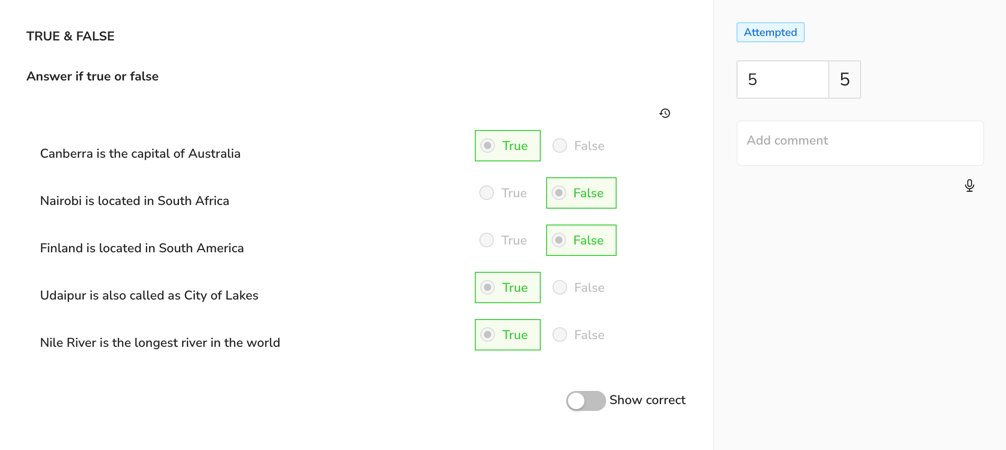Open the answer history clock icon
1006x450 pixels.
point(665,113)
